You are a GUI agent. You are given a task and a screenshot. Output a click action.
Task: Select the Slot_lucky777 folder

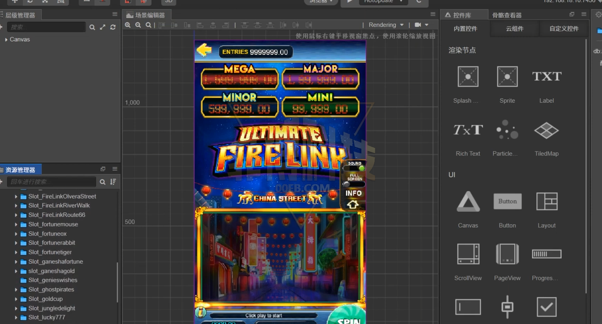(47, 318)
